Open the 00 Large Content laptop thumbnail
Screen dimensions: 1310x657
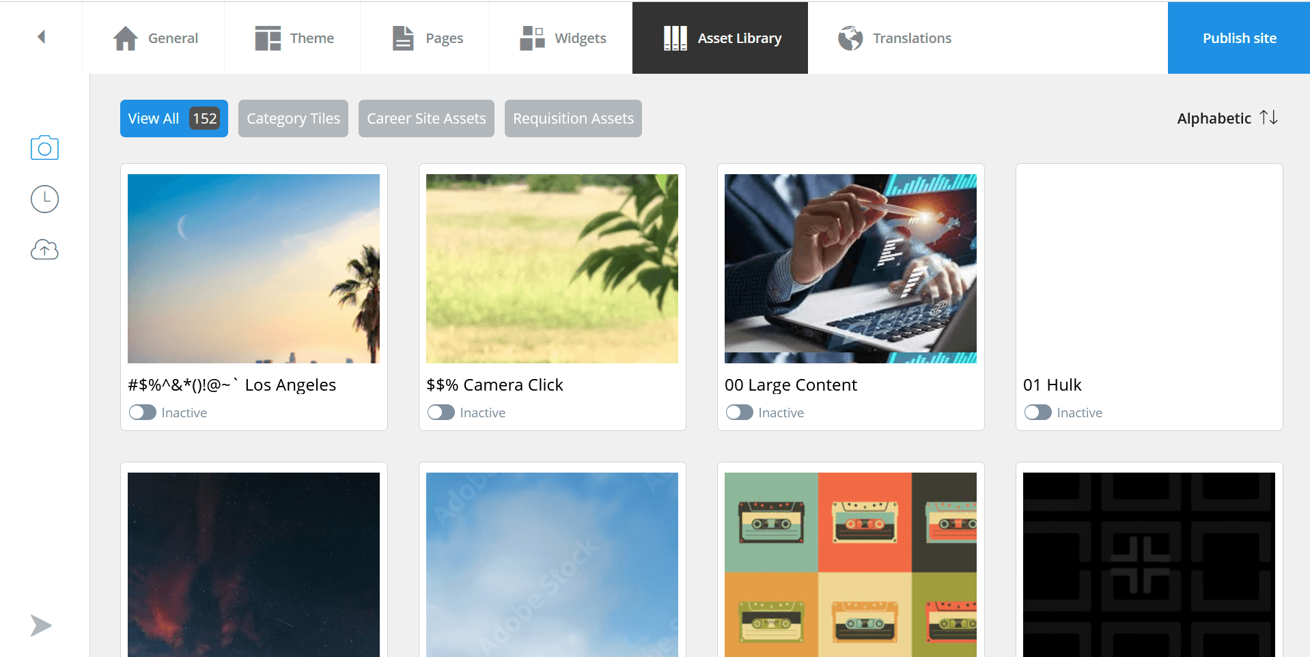pyautogui.click(x=850, y=268)
